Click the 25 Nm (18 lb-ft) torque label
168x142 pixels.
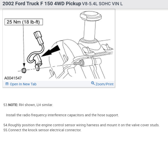pyautogui.click(x=24, y=22)
